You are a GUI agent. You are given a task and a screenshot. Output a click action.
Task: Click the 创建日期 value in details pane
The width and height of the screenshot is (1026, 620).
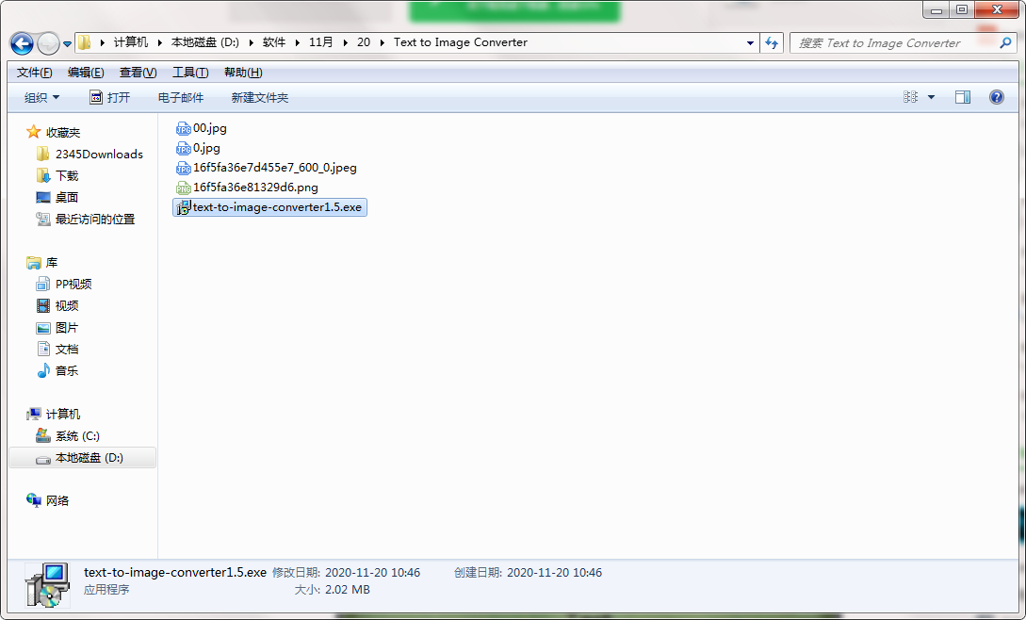pyautogui.click(x=554, y=573)
